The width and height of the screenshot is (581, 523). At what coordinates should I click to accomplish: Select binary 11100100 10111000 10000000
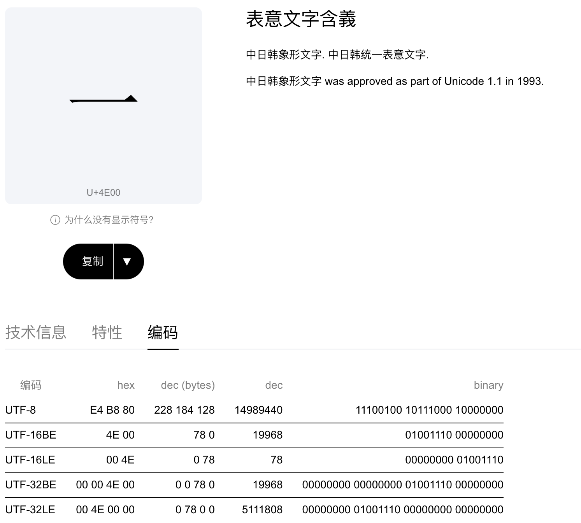(430, 410)
